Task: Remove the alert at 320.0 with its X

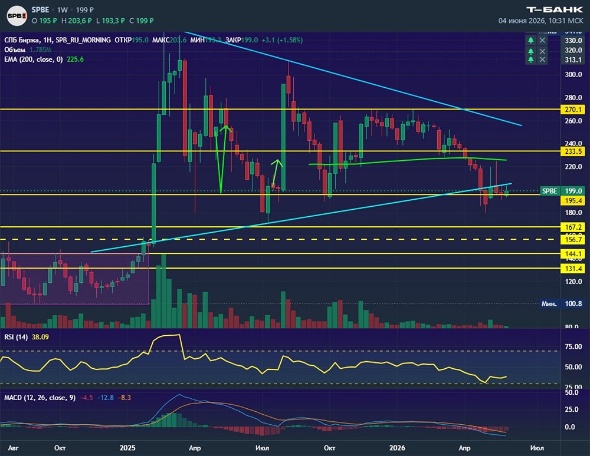Action: (x=542, y=51)
